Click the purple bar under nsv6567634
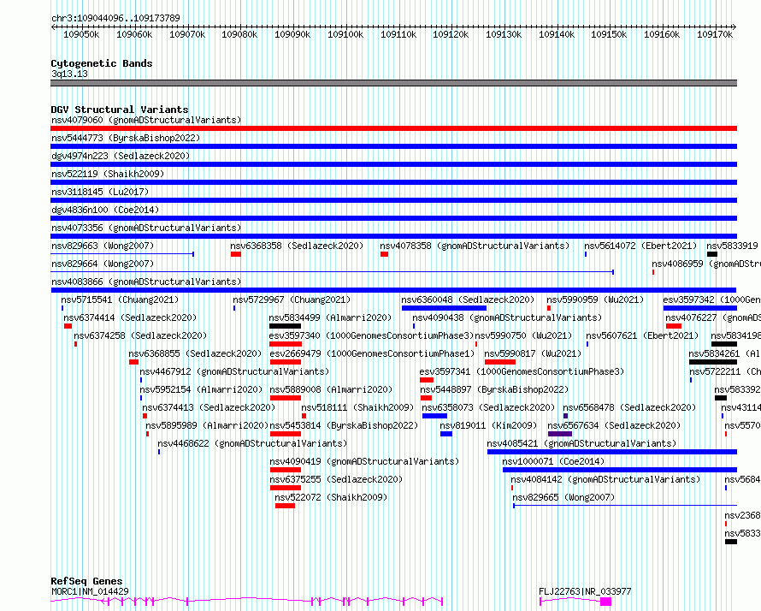Screen dimensions: 761x611 click(x=560, y=434)
